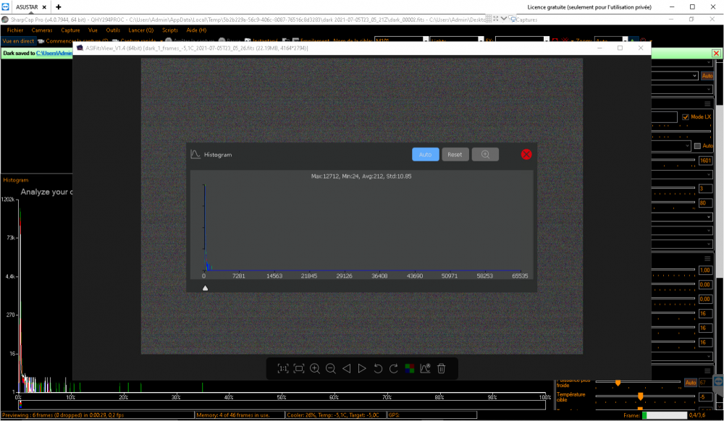The image size is (724, 421).
Task: Click the histogram black point triangle marker
Action: (x=206, y=288)
